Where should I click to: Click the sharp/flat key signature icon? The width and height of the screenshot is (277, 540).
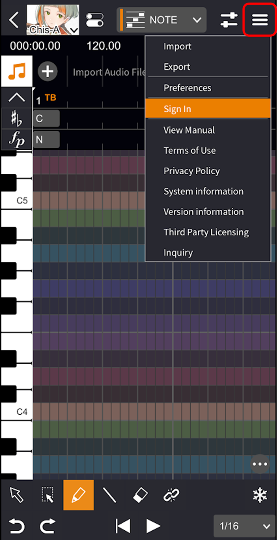point(17,119)
